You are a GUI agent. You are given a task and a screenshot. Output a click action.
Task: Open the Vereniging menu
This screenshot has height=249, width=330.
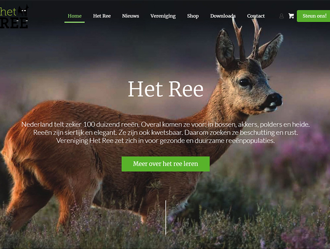pyautogui.click(x=163, y=16)
